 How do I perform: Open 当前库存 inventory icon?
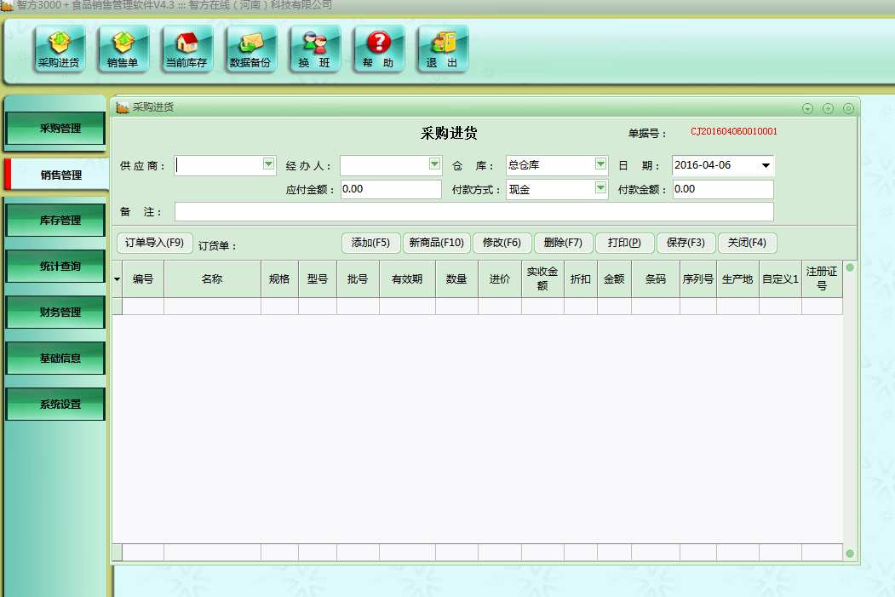coord(186,49)
